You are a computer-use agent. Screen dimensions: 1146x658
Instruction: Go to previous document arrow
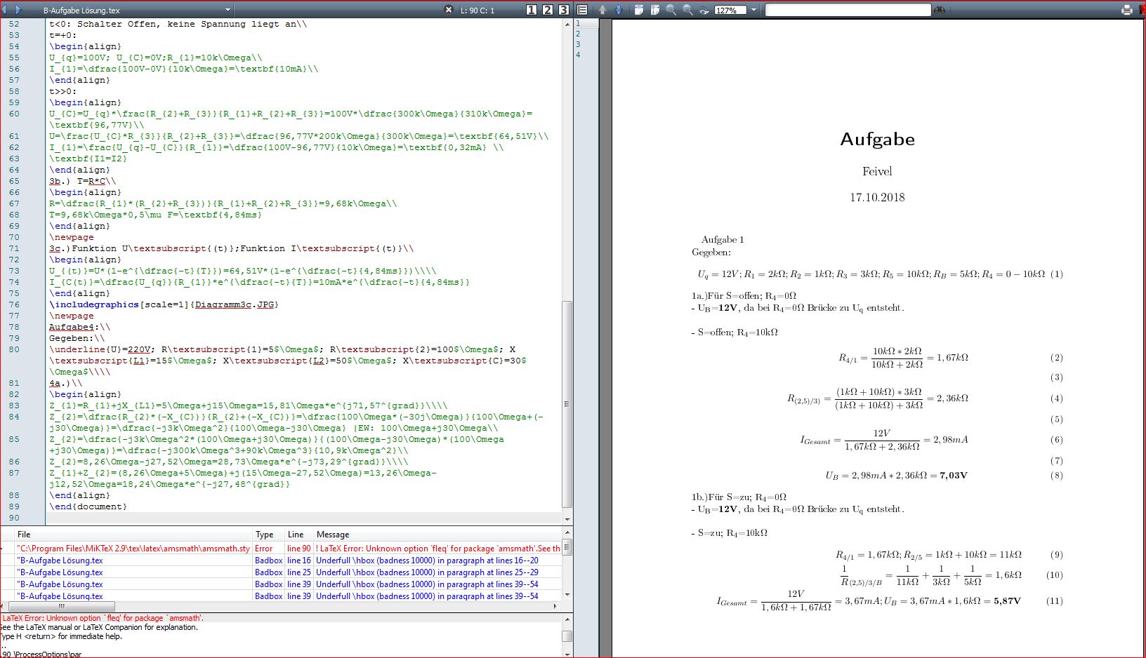pos(4,10)
